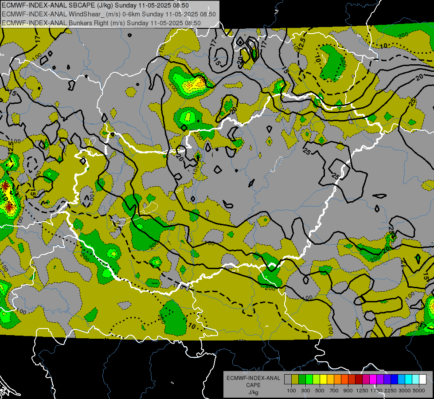The width and height of the screenshot is (434, 399).
Task: Click the SBCAPE (J/kg) title line
Action: pyautogui.click(x=95, y=5)
